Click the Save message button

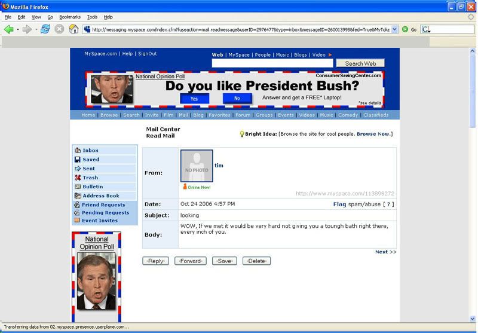(225, 261)
